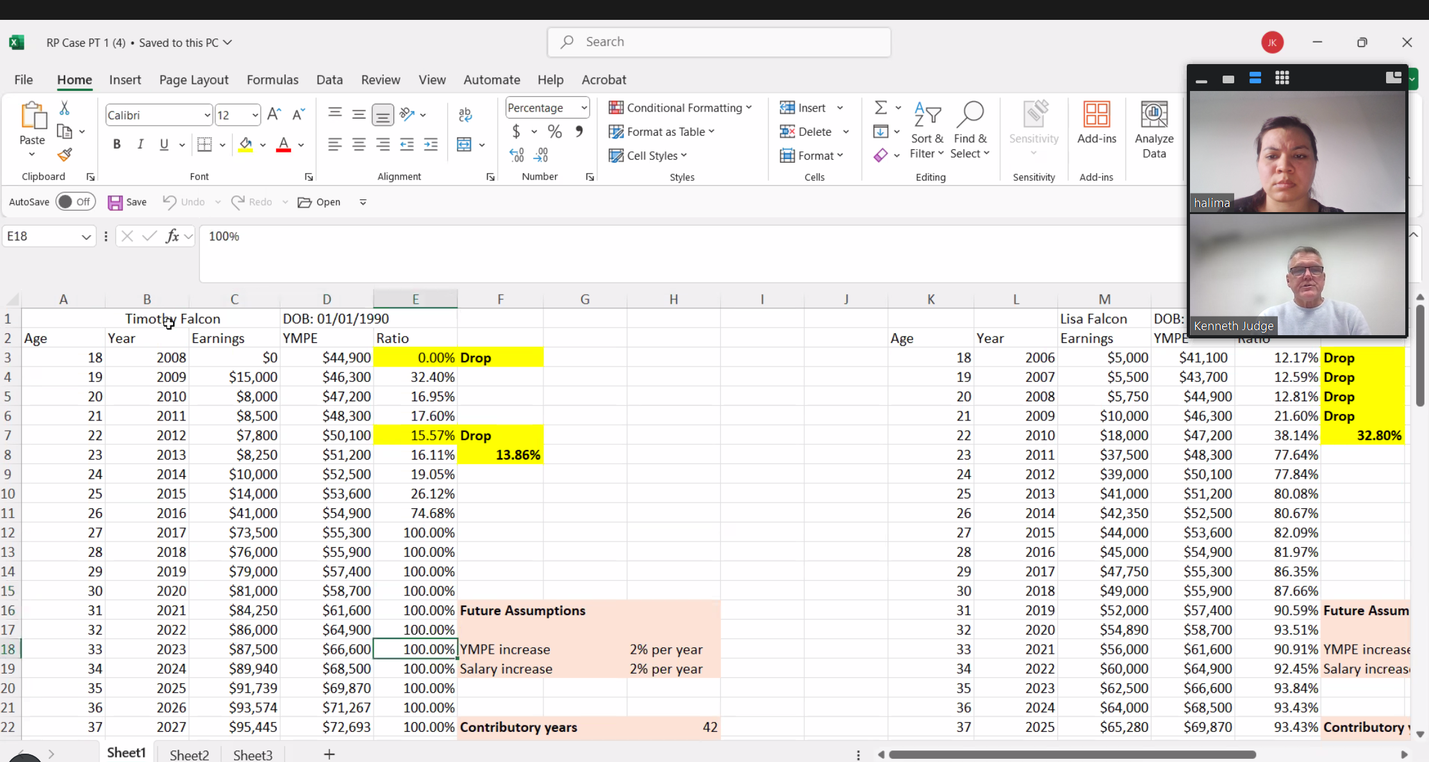Image resolution: width=1429 pixels, height=762 pixels.
Task: Click the Open button in quick toolbar
Action: click(x=319, y=202)
